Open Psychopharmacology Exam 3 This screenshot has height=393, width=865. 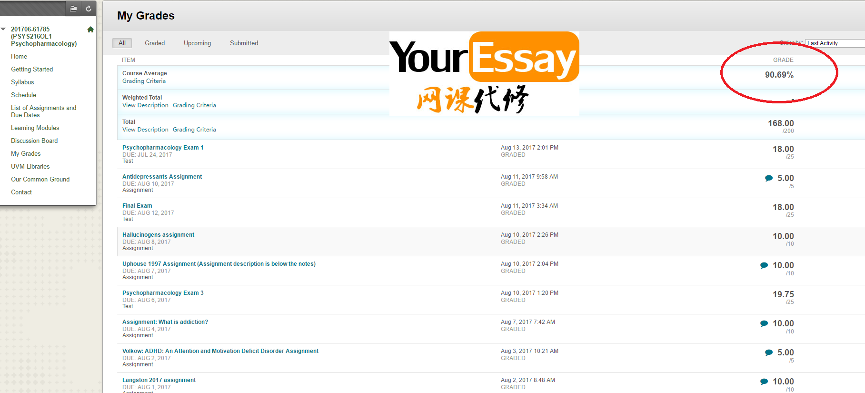(x=163, y=293)
